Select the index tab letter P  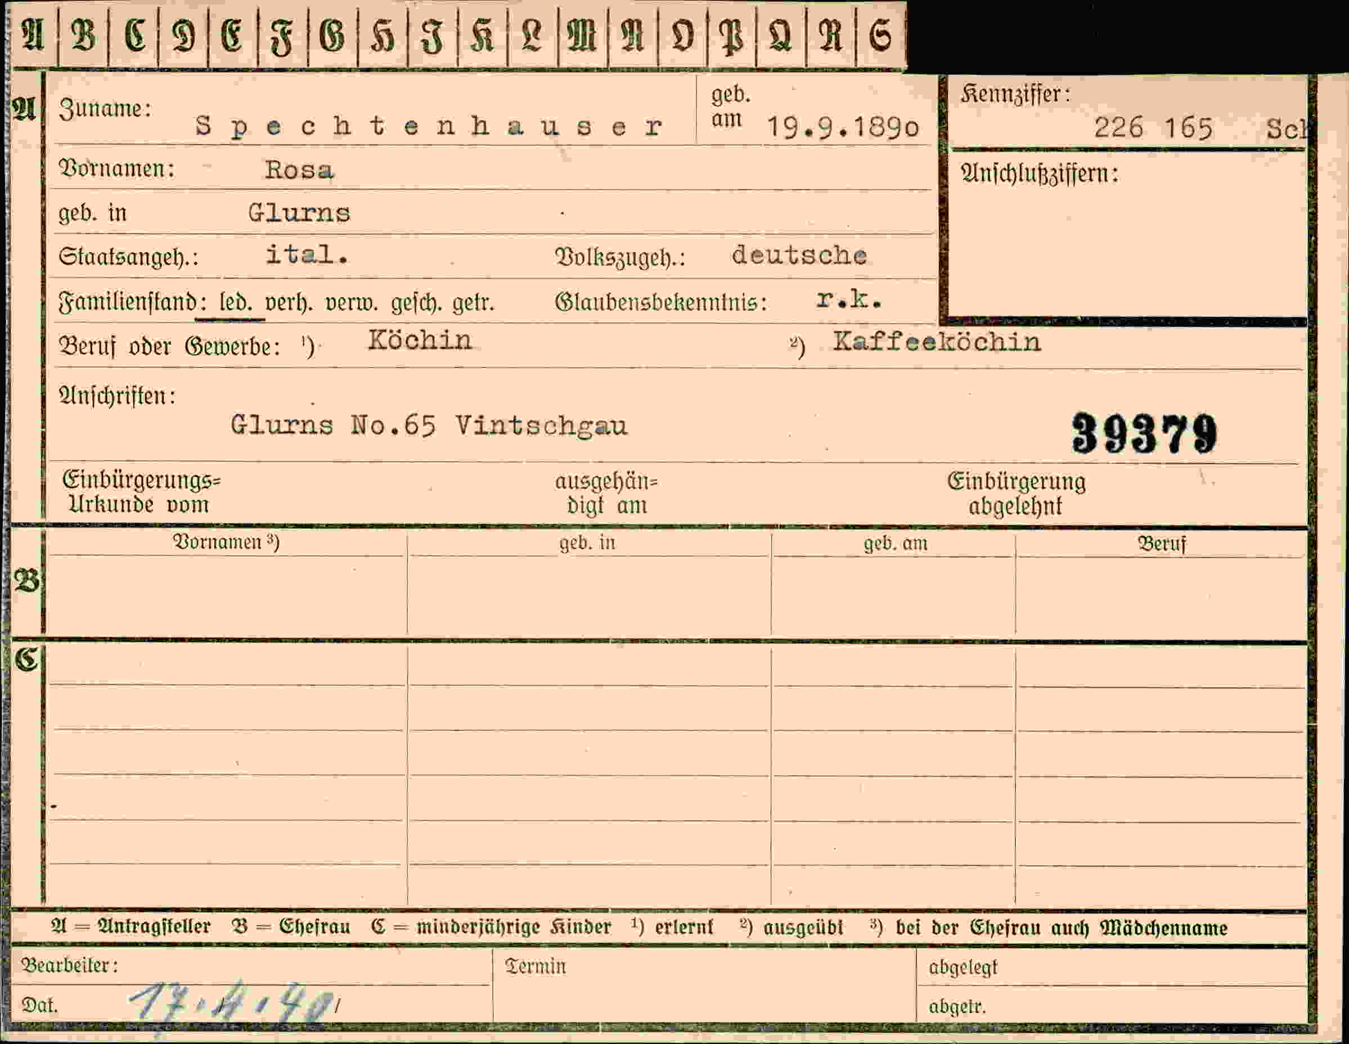point(731,35)
